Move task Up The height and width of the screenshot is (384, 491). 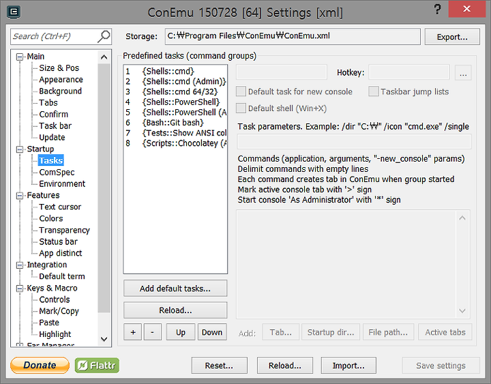(x=180, y=332)
